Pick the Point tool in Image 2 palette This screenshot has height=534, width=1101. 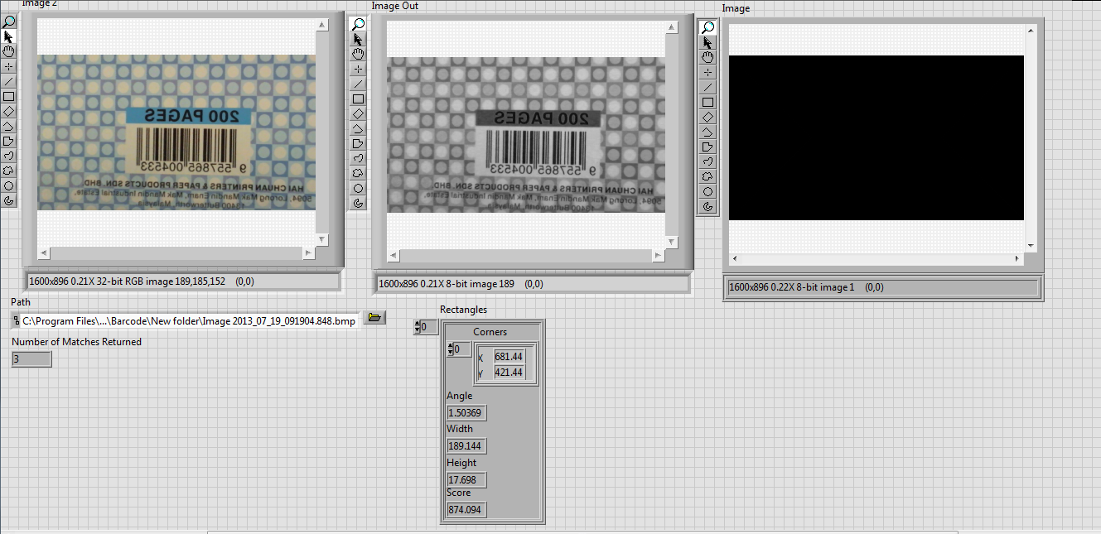click(x=9, y=66)
